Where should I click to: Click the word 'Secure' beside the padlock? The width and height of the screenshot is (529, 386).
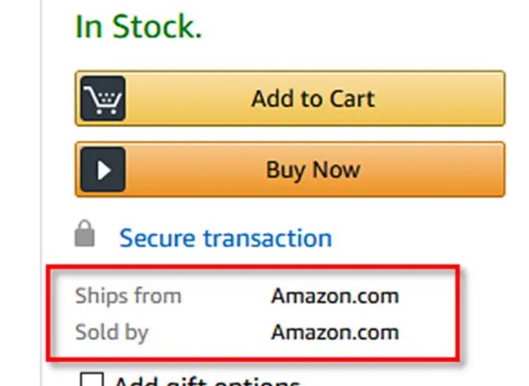(x=157, y=238)
